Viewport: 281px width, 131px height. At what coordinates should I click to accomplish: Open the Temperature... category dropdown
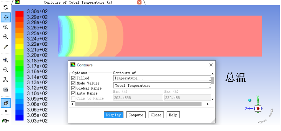162,78
